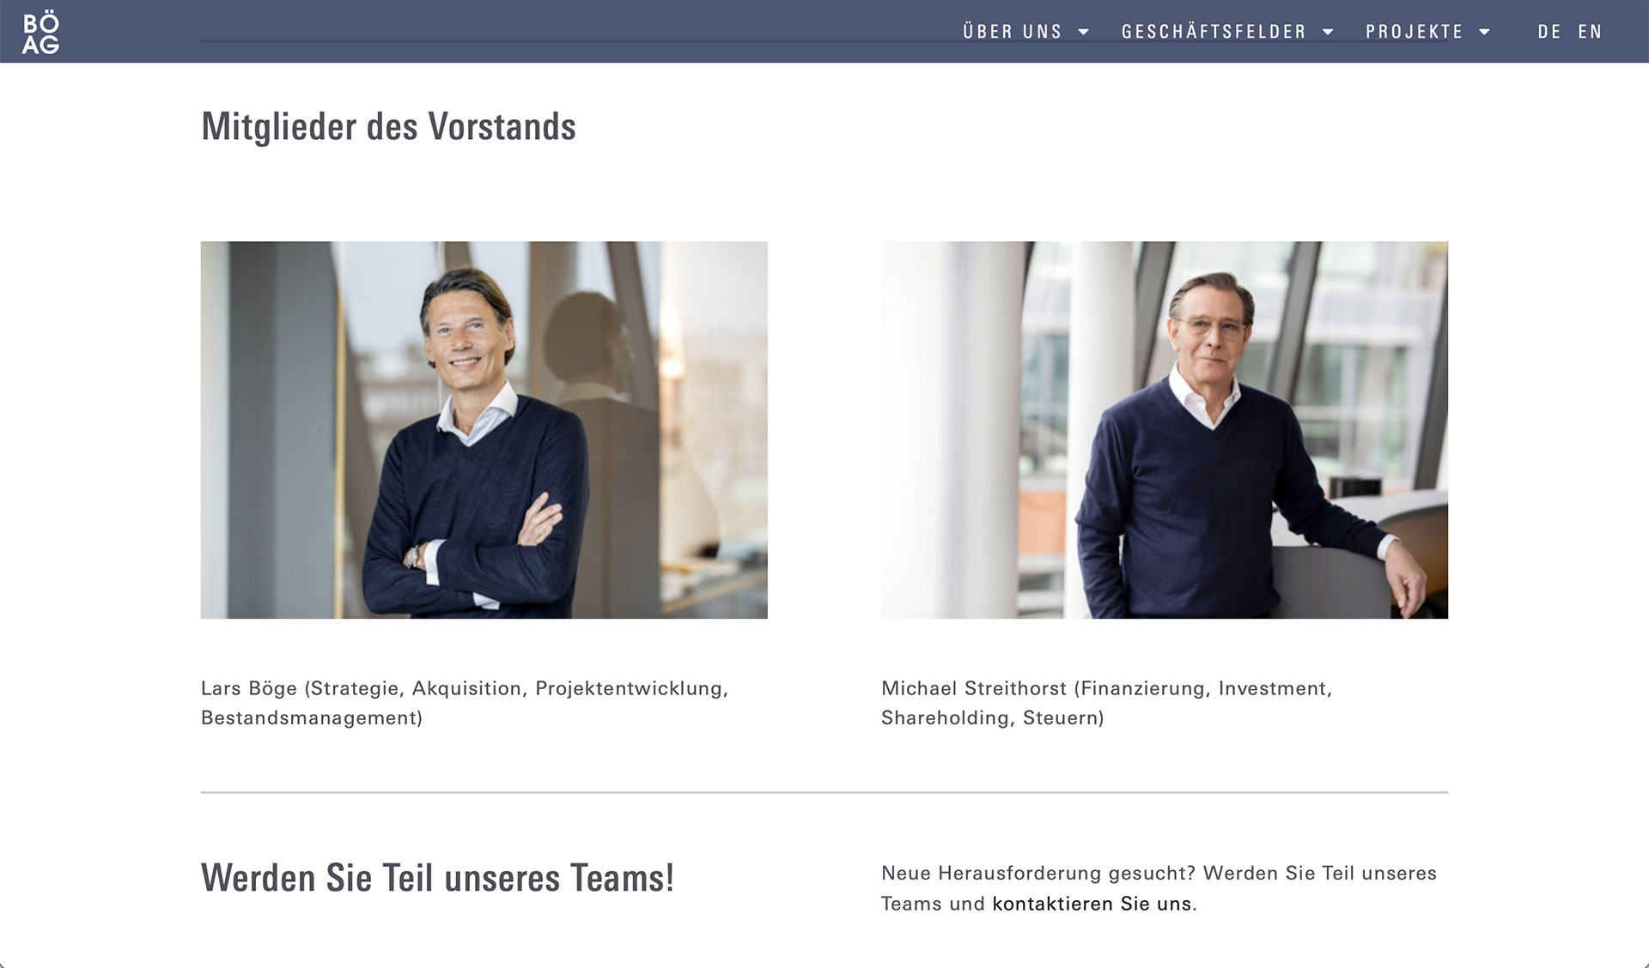Expand the ÜBER UNS dropdown arrow

(x=1083, y=32)
